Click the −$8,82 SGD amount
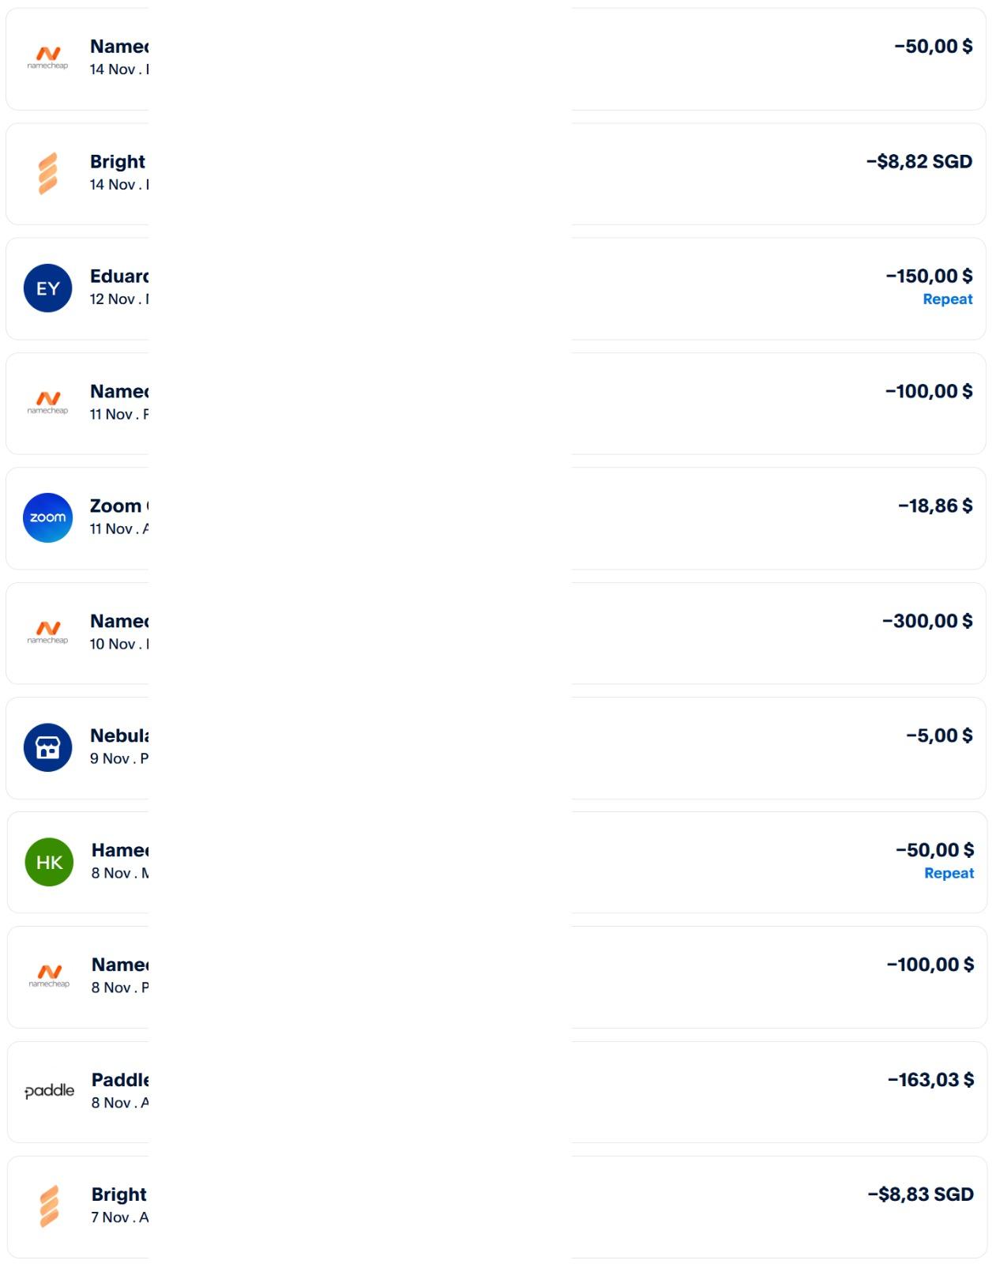Image resolution: width=996 pixels, height=1264 pixels. [919, 162]
